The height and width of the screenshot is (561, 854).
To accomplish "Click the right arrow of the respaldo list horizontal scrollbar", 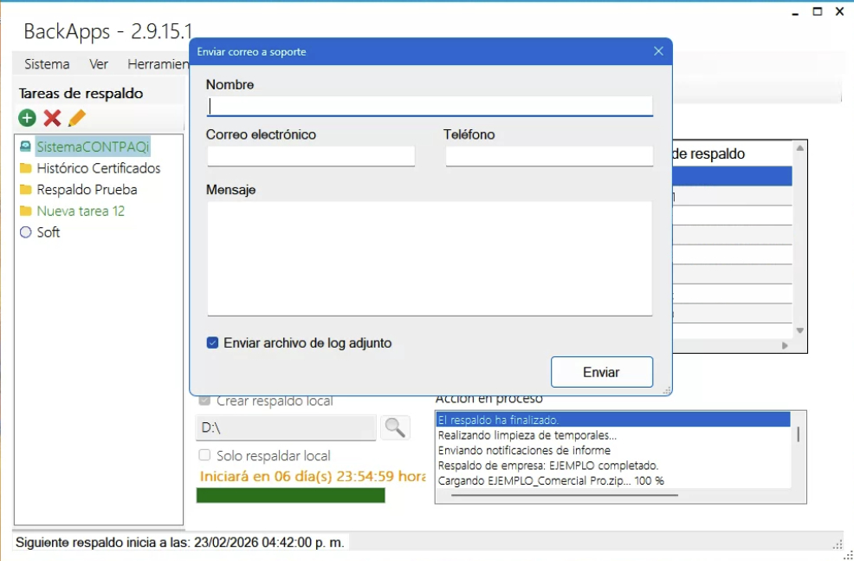I will pyautogui.click(x=785, y=346).
